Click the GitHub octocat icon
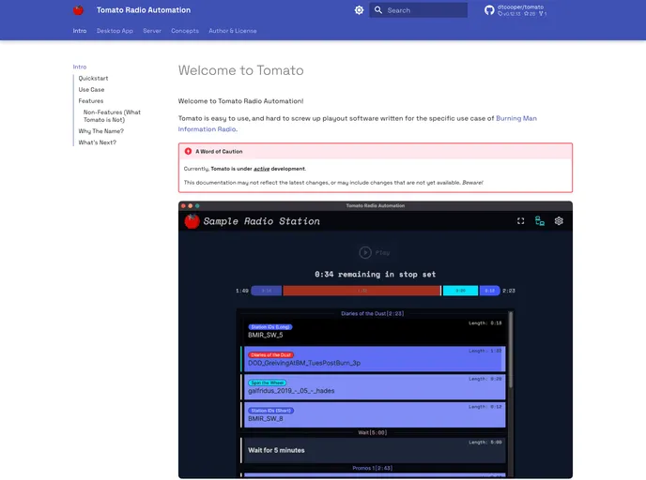The width and height of the screenshot is (646, 480). [x=489, y=10]
